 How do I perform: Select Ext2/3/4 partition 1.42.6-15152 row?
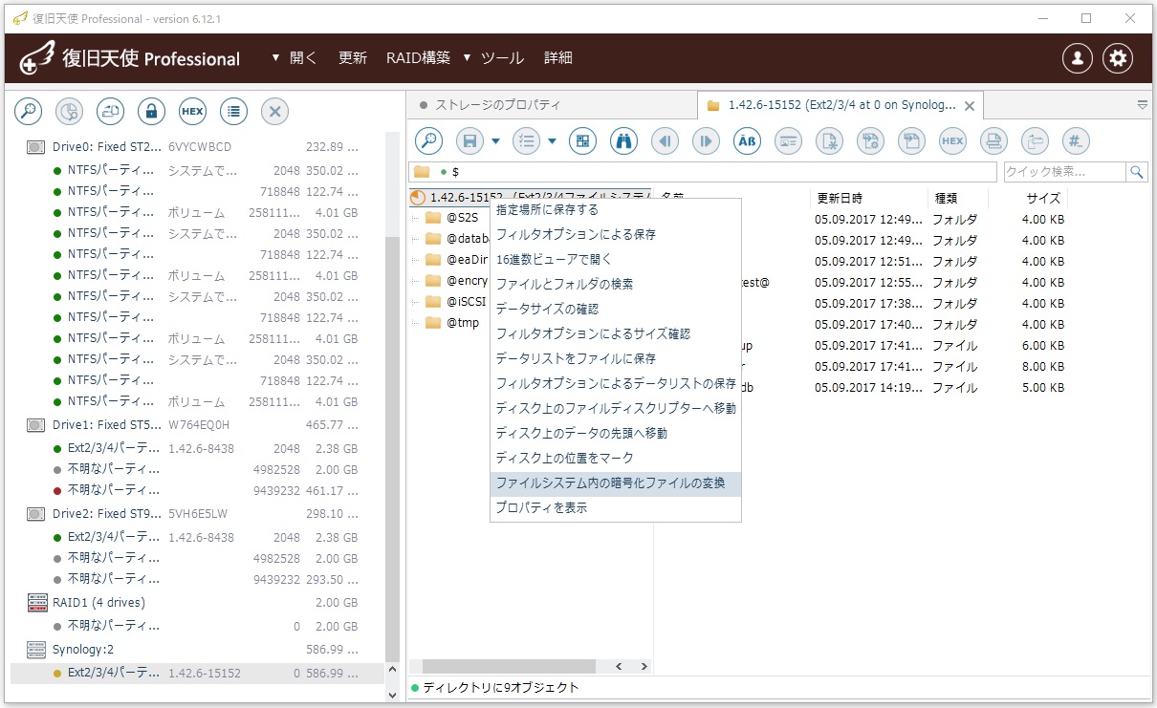click(196, 674)
